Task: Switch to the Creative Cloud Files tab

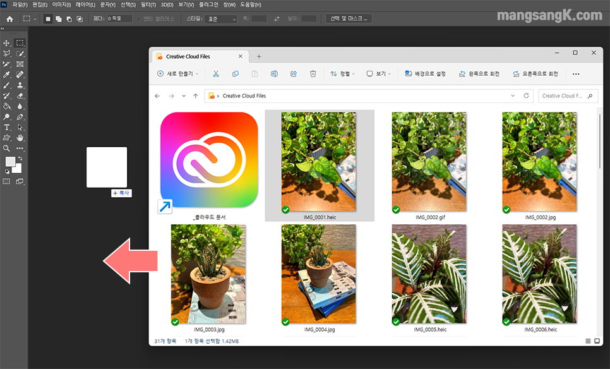Action: coord(200,56)
